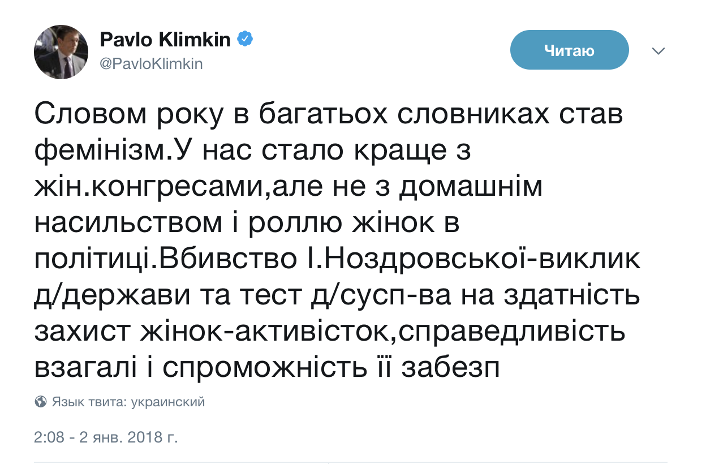Click the Язык твита: украинский label

(128, 402)
